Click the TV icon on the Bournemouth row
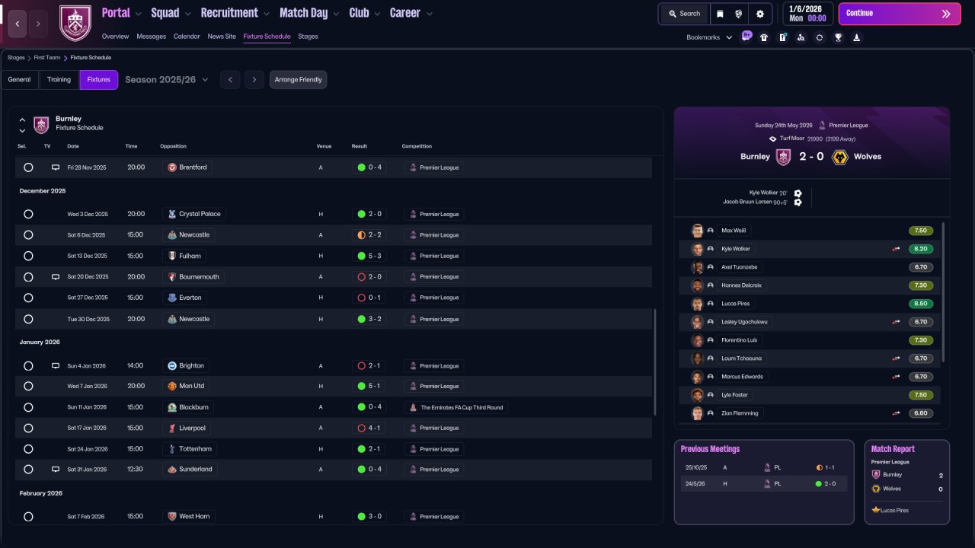The image size is (975, 548). click(55, 277)
